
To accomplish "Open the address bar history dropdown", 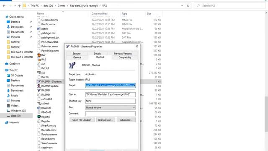I will [182, 5].
